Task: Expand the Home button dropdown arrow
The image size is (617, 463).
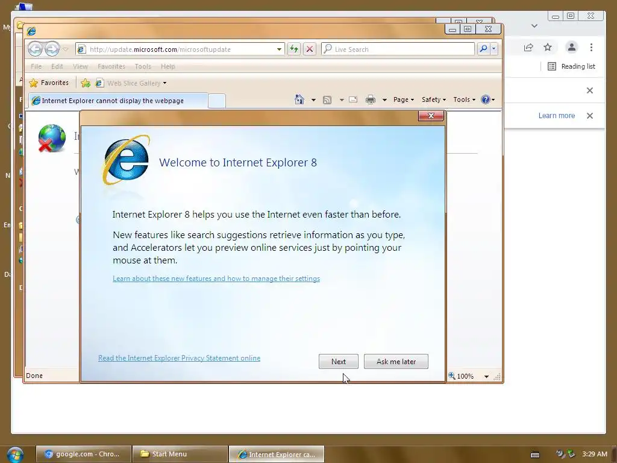Action: click(313, 100)
